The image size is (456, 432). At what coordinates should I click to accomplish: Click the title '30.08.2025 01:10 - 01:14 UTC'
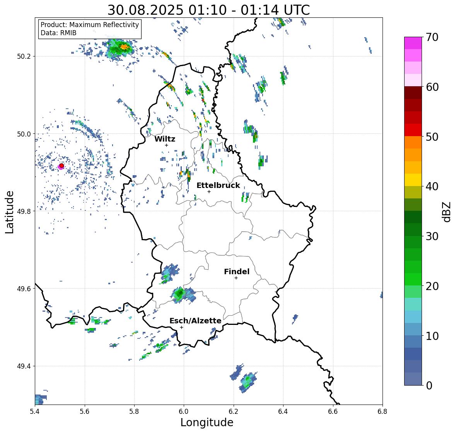click(x=208, y=10)
